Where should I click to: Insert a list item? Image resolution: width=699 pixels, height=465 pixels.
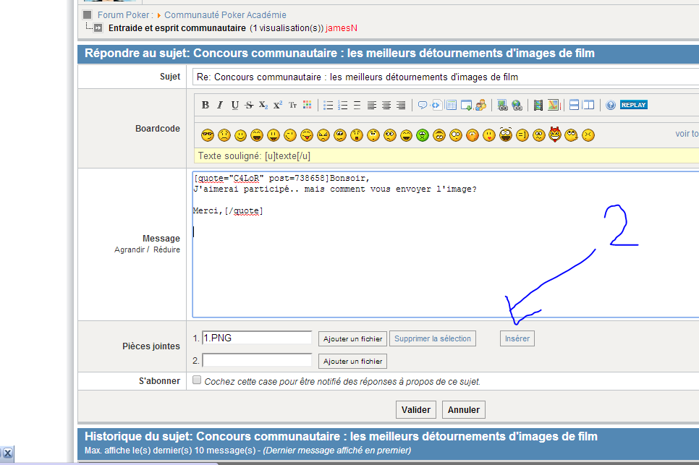[357, 105]
